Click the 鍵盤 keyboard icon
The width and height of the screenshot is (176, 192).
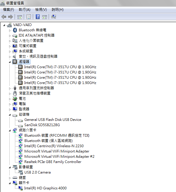pos(15,178)
